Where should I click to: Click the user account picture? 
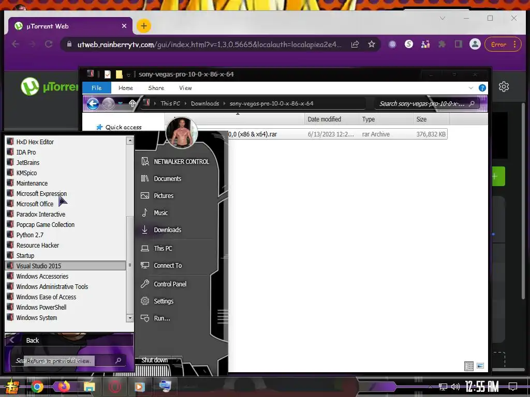182,133
